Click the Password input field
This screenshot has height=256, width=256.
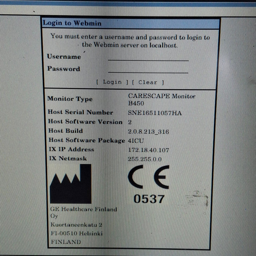click(x=148, y=69)
